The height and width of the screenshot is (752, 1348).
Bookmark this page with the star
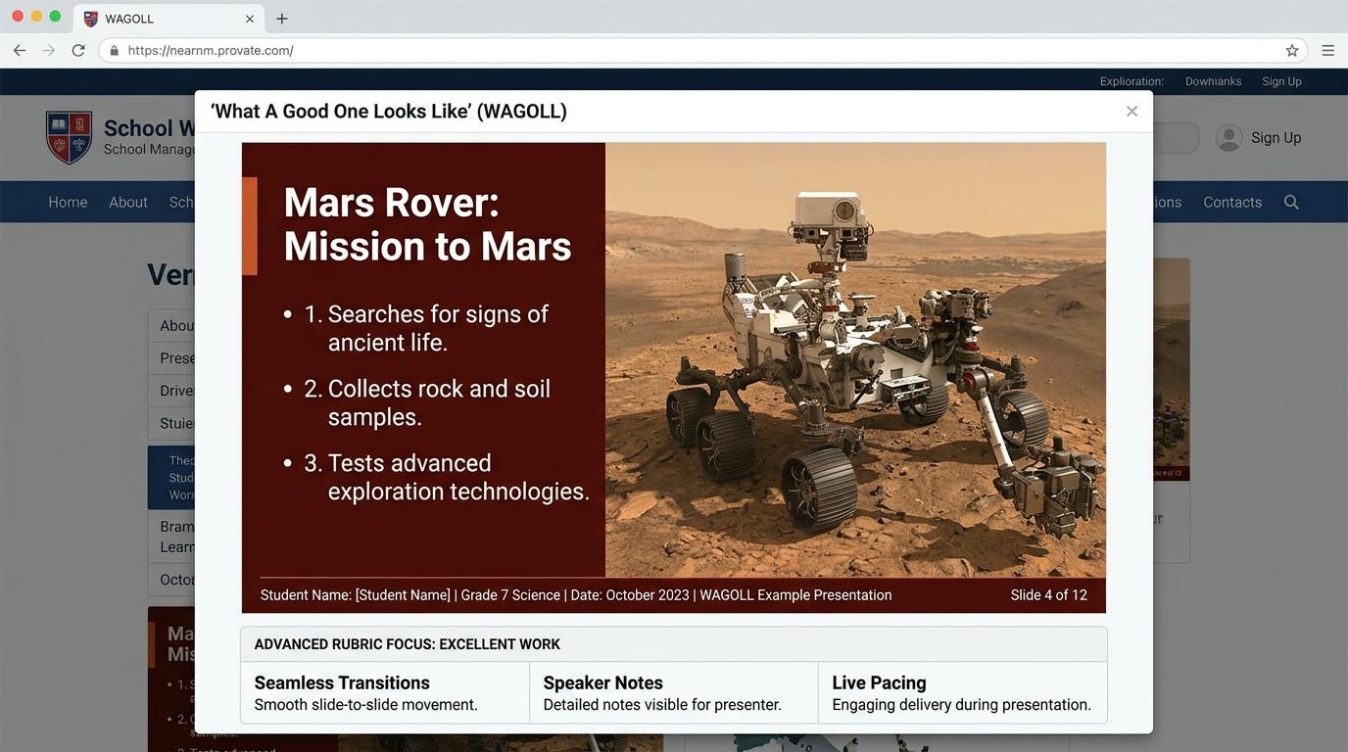(1292, 50)
